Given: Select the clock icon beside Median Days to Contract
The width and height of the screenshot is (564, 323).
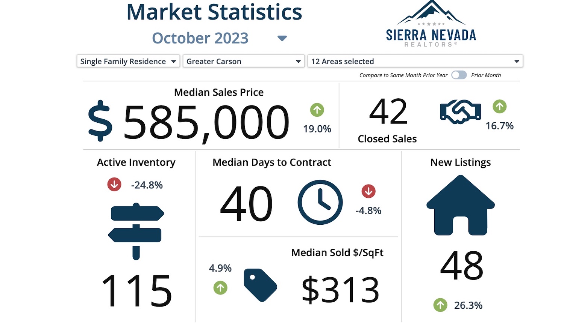Looking at the screenshot, I should tap(320, 202).
